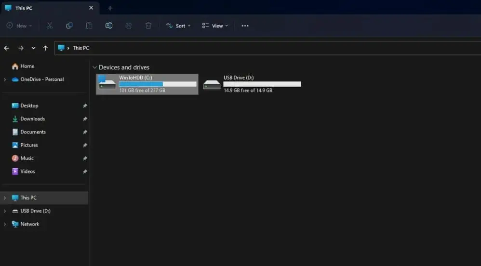Click the Share icon in toolbar
Screen dimensions: 481x266
(x=129, y=26)
